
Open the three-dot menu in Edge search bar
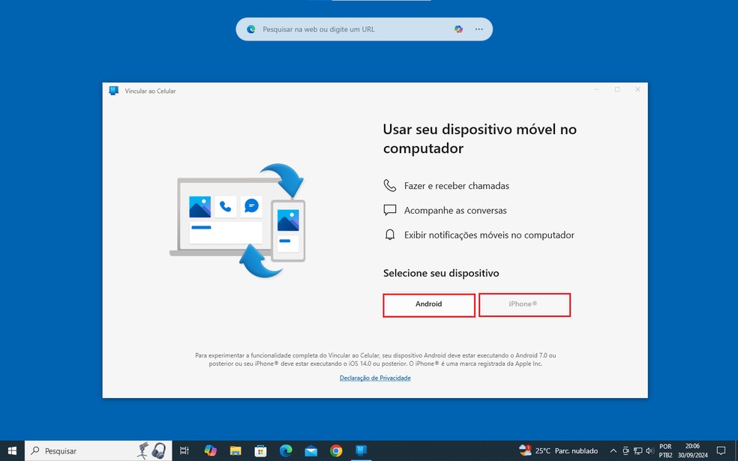[x=478, y=29]
